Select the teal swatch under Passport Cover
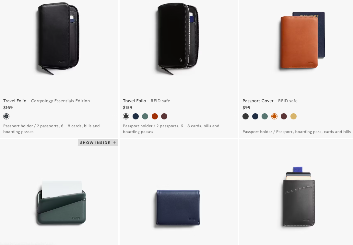The image size is (353, 245). [265, 117]
